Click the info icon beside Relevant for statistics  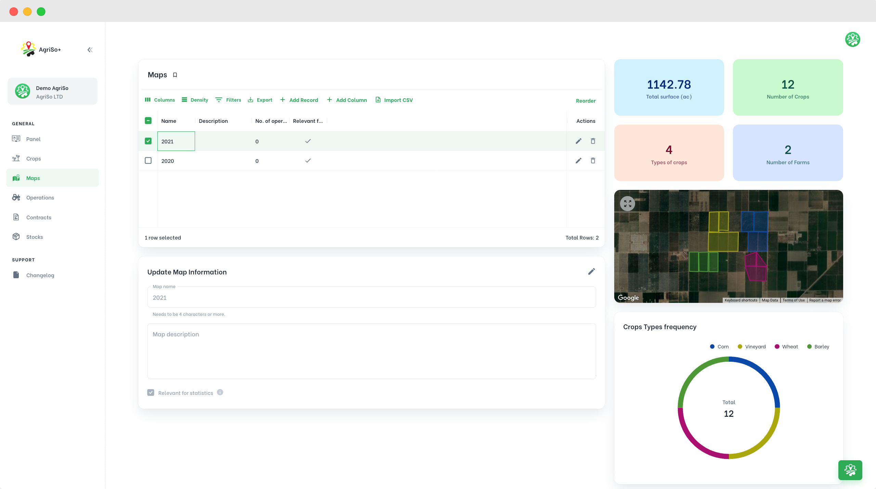tap(220, 393)
